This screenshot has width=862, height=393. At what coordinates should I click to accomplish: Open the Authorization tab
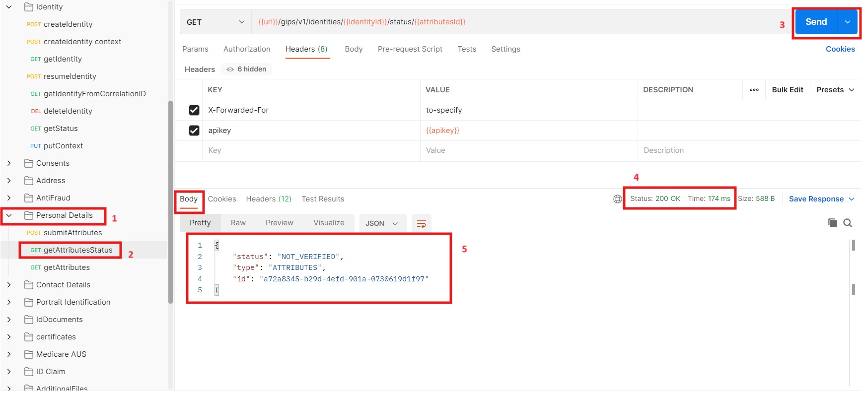click(247, 49)
